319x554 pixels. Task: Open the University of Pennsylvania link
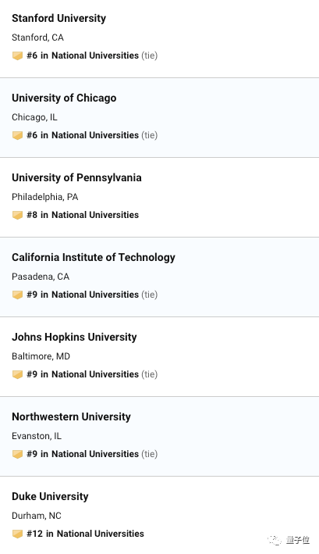(76, 177)
